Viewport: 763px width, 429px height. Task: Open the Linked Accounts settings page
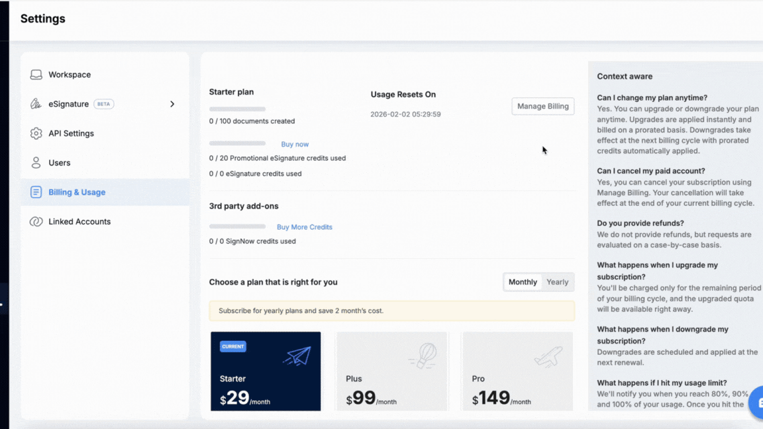(79, 222)
